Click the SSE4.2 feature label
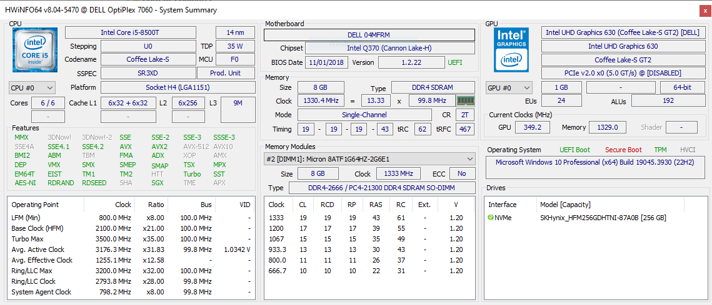712x305 pixels. (93, 147)
